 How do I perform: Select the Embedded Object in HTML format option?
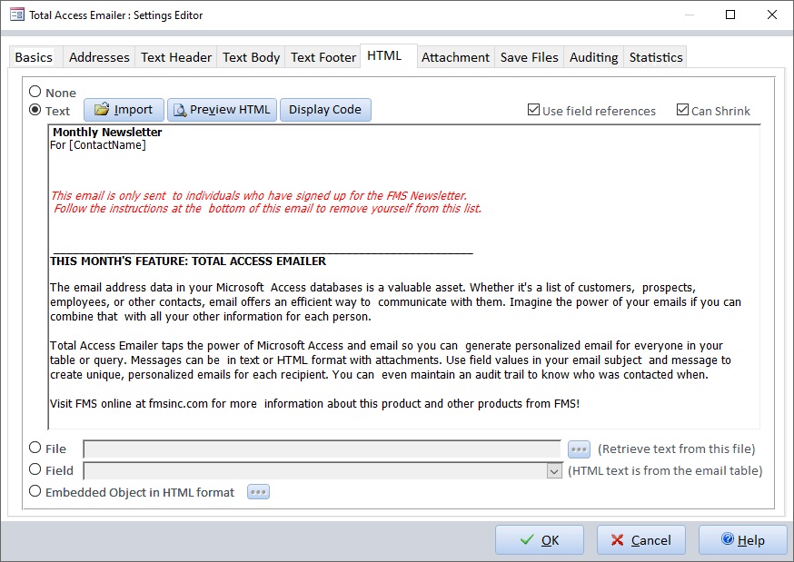click(35, 491)
